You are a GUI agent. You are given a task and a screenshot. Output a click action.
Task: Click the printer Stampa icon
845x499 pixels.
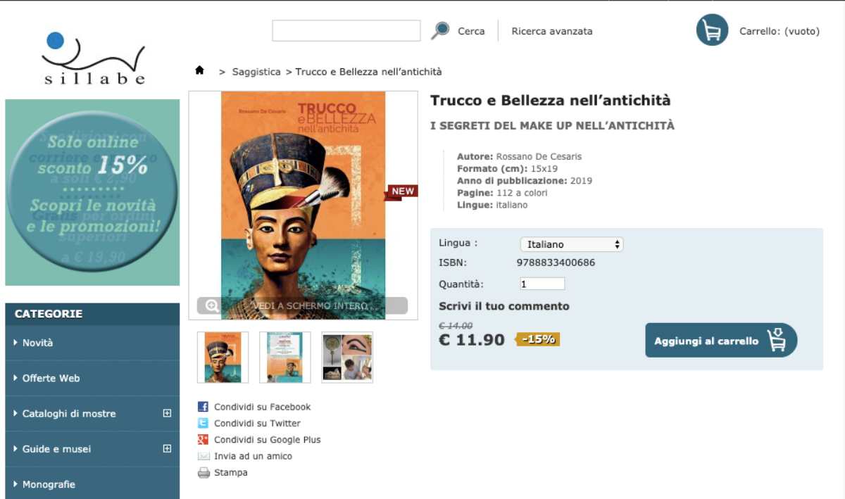point(204,473)
